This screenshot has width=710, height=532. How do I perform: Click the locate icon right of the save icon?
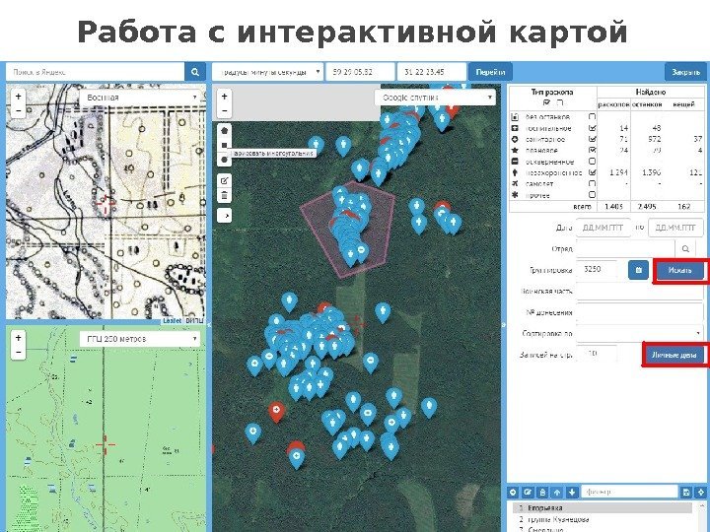pyautogui.click(x=701, y=493)
